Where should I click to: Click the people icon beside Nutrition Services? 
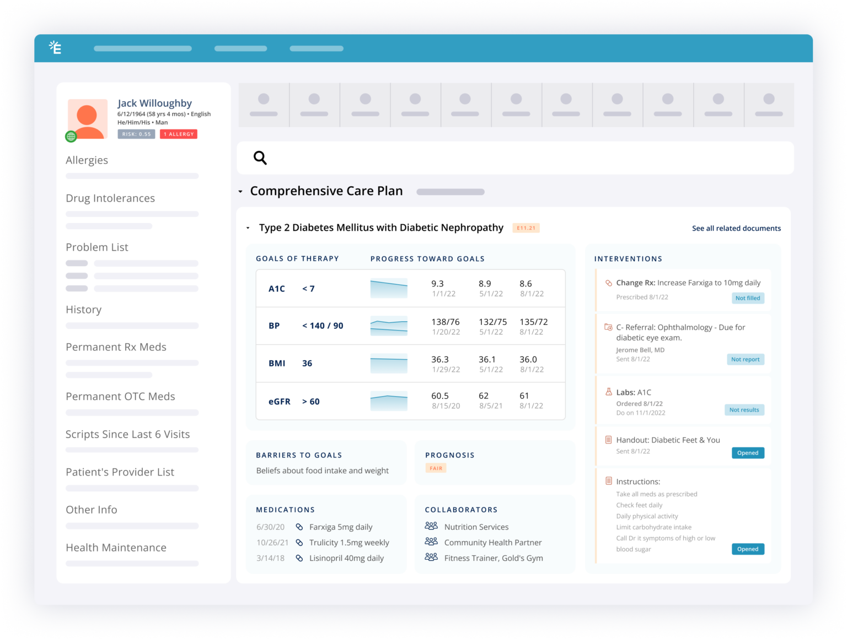tap(431, 527)
